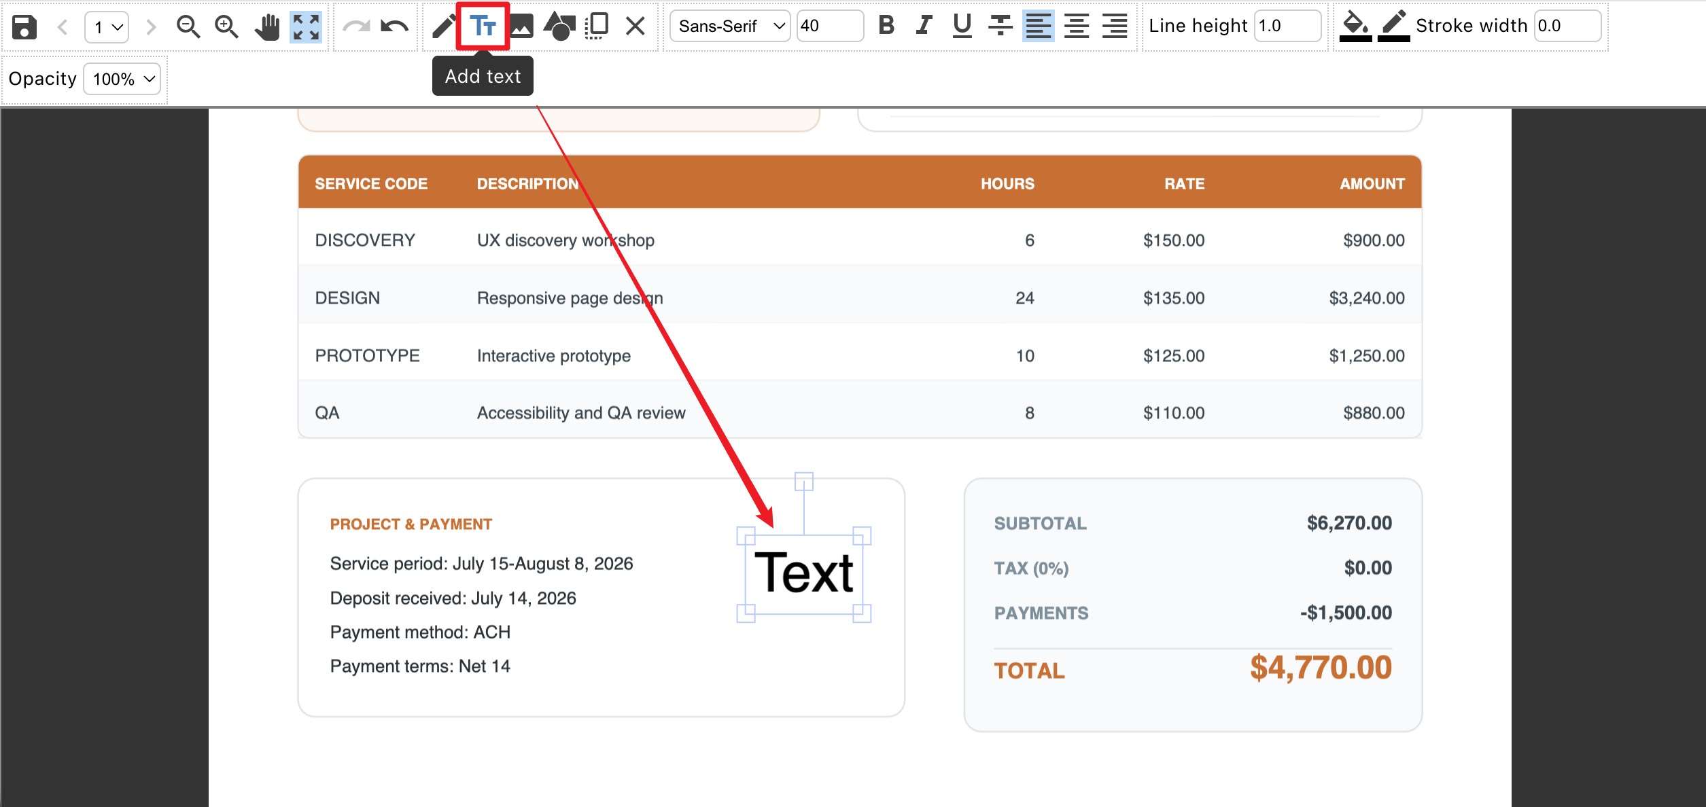The width and height of the screenshot is (1706, 807).
Task: Click the Line height input field
Action: coord(1287,26)
